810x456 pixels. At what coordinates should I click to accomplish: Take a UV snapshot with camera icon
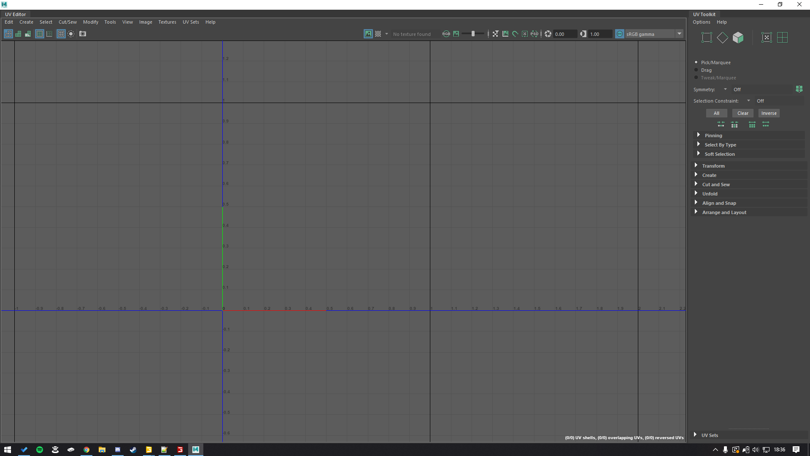coord(83,34)
